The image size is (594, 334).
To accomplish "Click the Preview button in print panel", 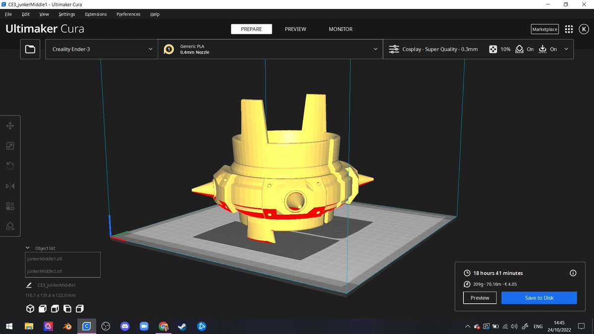I will [x=480, y=298].
